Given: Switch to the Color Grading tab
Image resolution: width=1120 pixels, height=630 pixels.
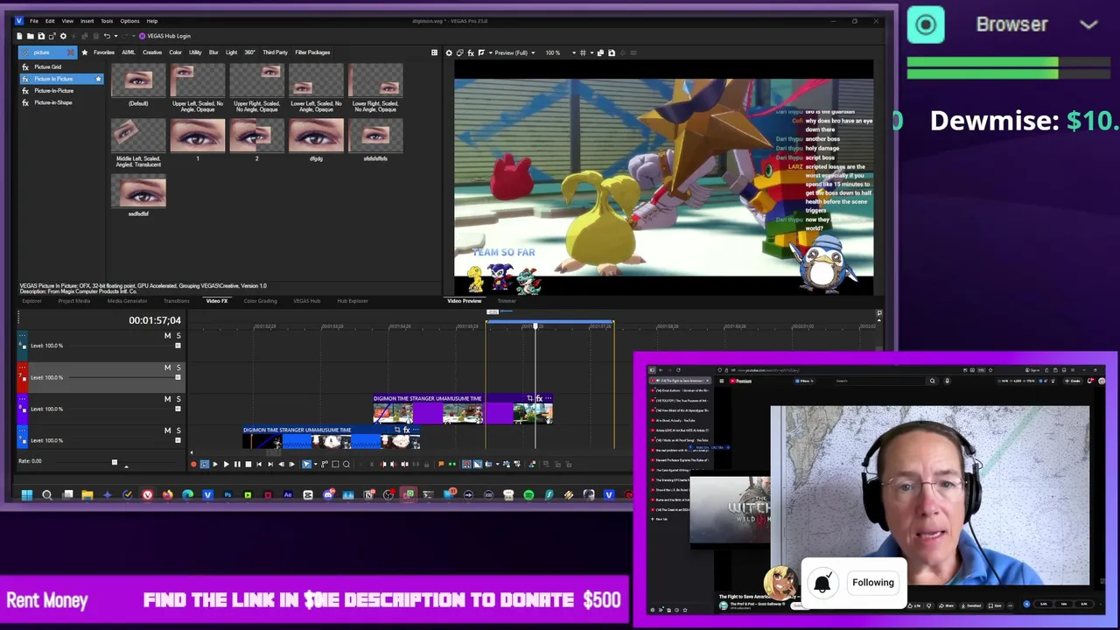Looking at the screenshot, I should [260, 301].
